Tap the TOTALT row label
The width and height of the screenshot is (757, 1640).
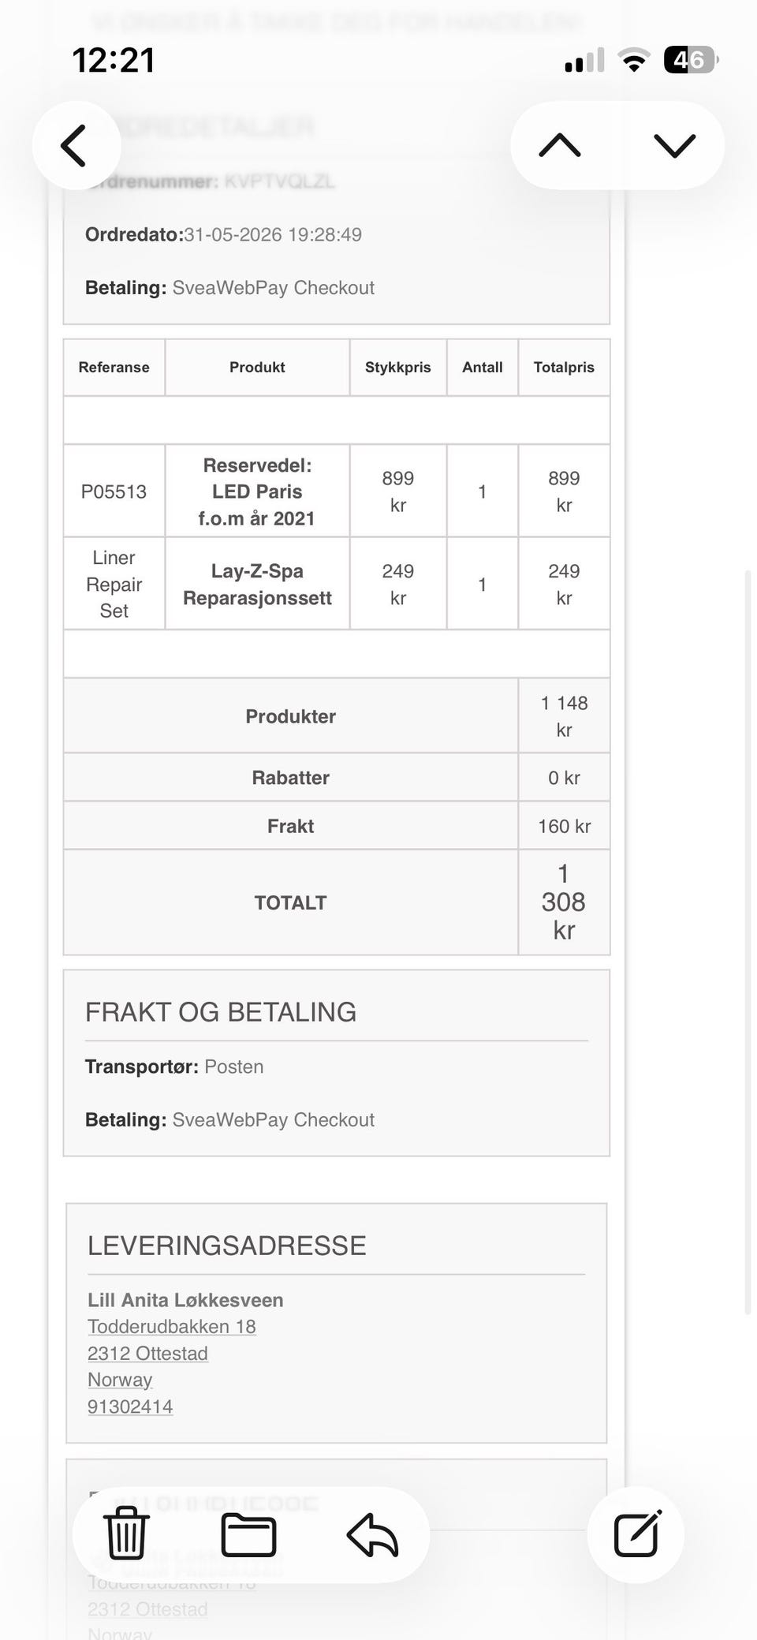290,902
